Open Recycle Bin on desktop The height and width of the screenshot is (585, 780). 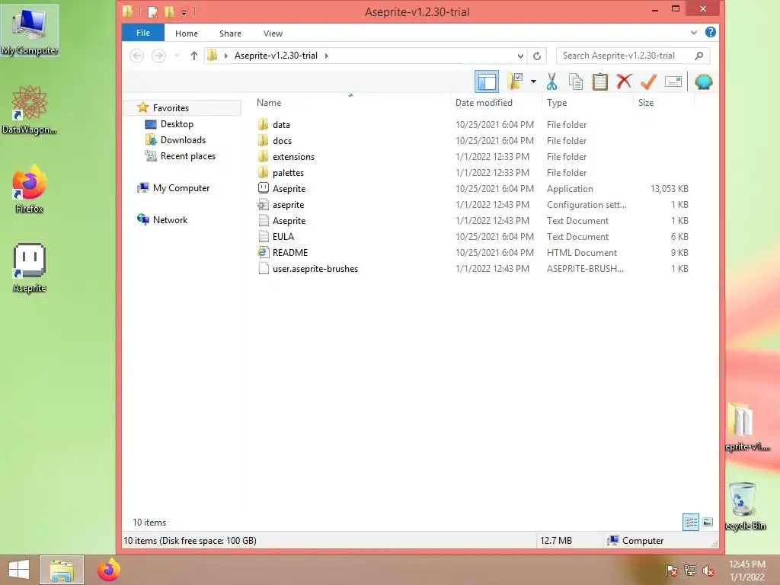click(x=745, y=507)
